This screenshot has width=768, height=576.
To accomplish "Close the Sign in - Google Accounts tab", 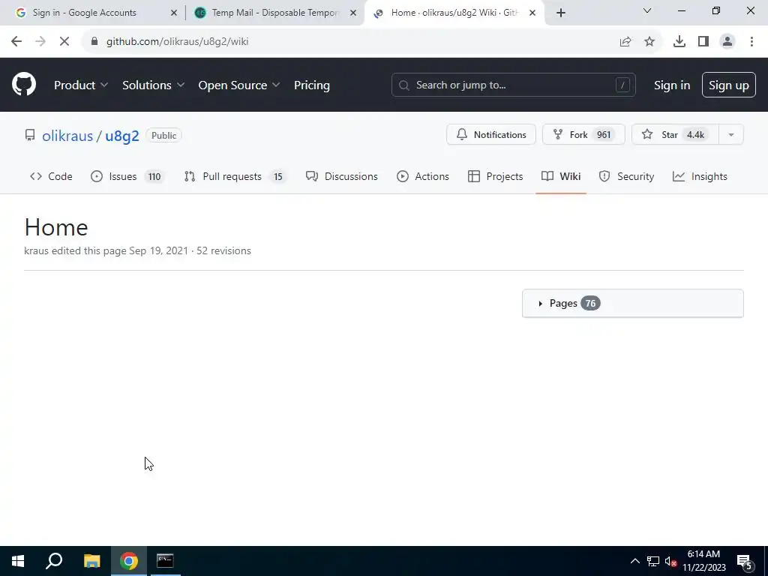I will click(x=173, y=13).
